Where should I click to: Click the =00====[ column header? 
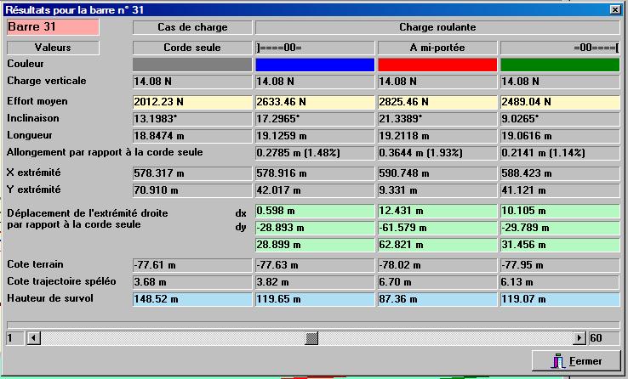click(560, 48)
